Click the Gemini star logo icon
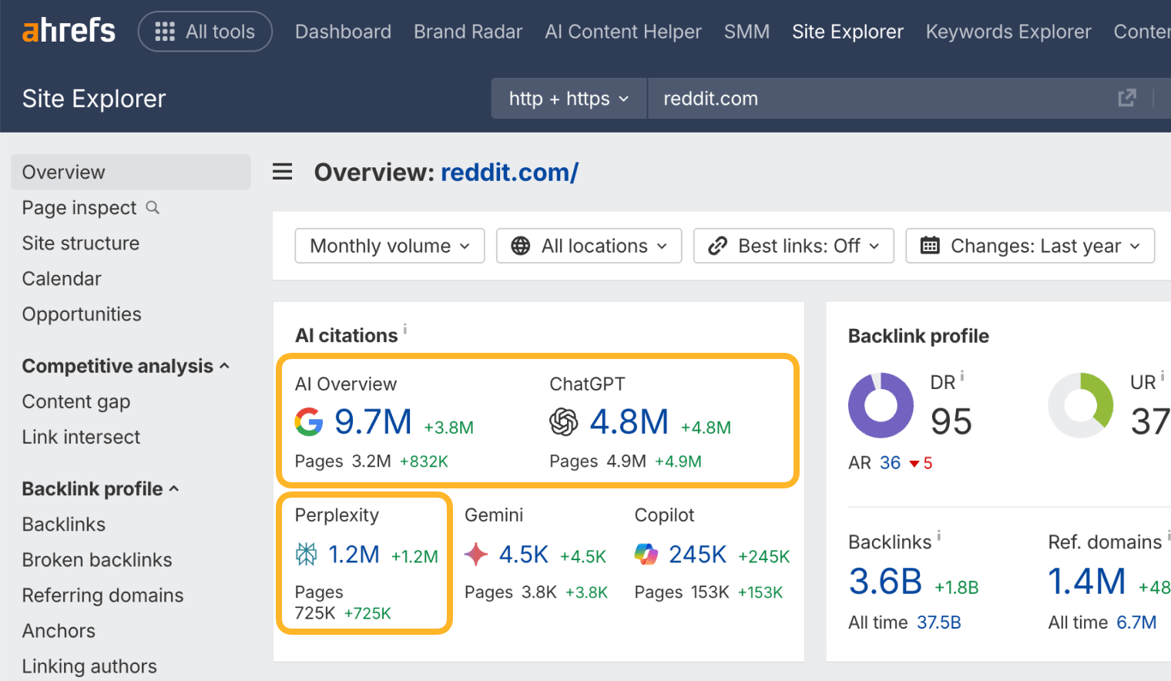Screen dimensions: 1171x681 [476, 555]
